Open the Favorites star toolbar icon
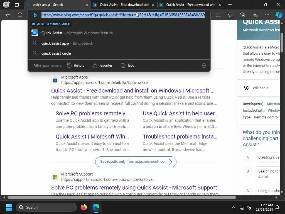Image resolution: width=285 pixels, height=214 pixels. (x=230, y=15)
